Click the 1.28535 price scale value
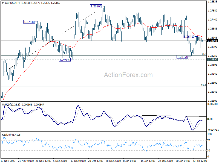 (x=213, y=2)
